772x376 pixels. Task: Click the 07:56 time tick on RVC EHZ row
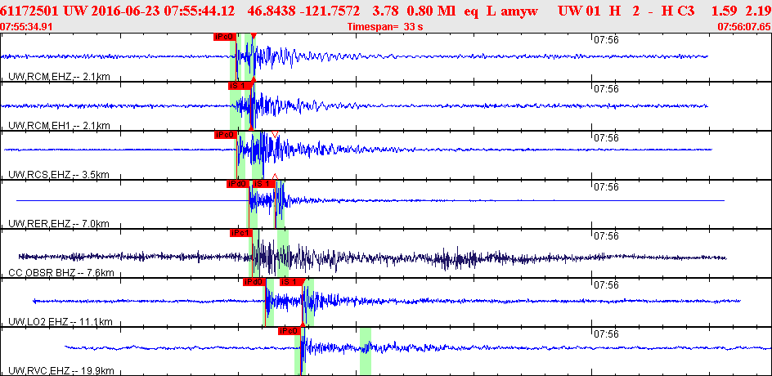606,334
